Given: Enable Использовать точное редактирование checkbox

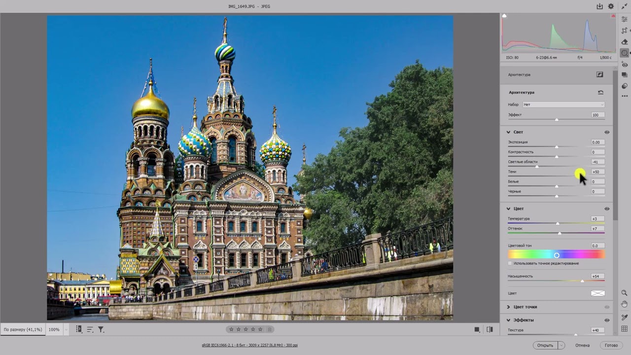Looking at the screenshot, I should pos(510,263).
